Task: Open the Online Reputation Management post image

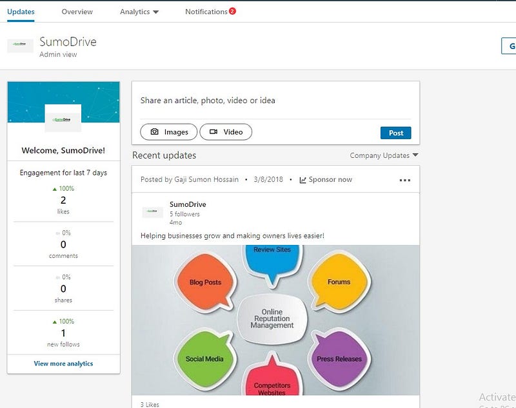Action: [x=276, y=320]
